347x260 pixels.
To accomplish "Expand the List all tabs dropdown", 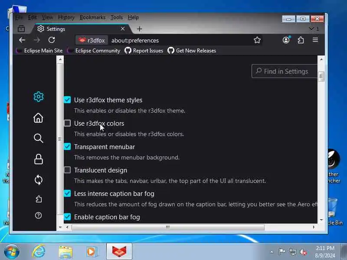I will click(314, 29).
